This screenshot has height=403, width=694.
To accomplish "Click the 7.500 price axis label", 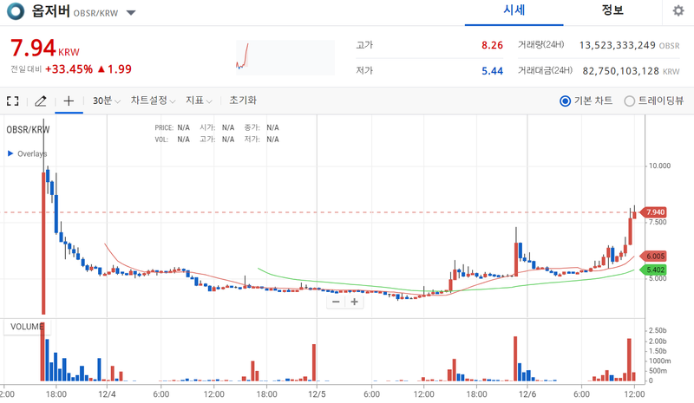I will (x=658, y=222).
